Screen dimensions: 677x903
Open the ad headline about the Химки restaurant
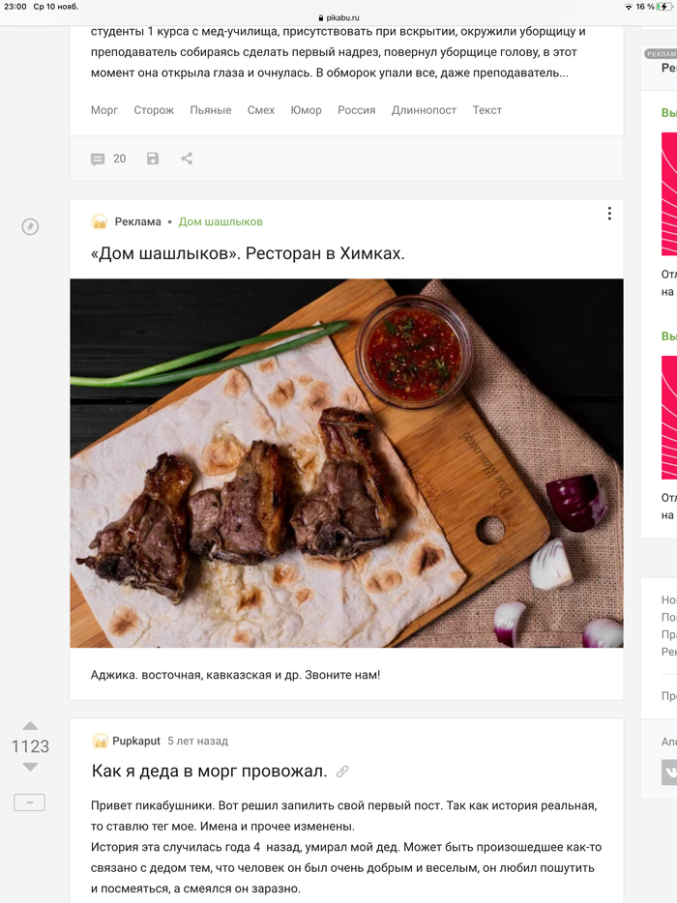coord(248,253)
